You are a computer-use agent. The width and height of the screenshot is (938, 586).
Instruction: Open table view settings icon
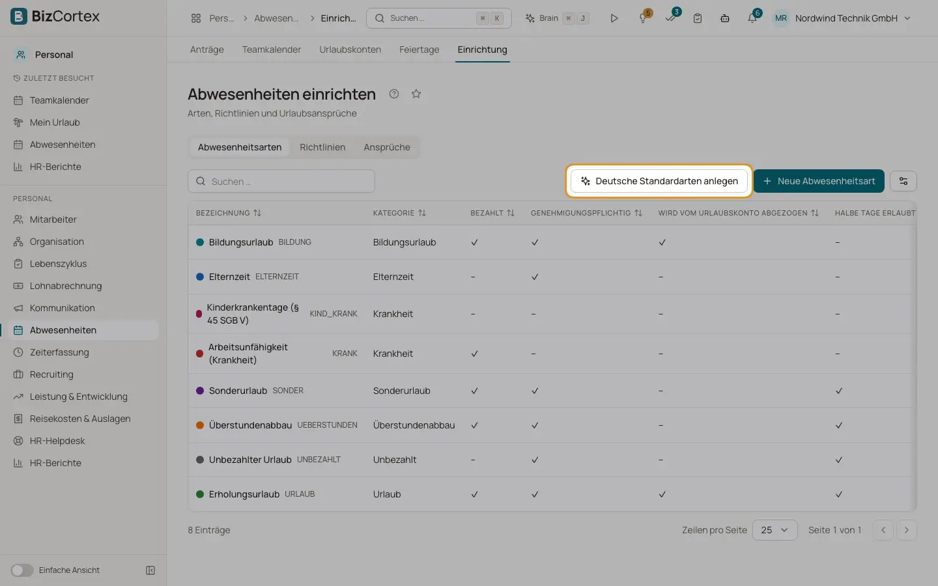[903, 181]
